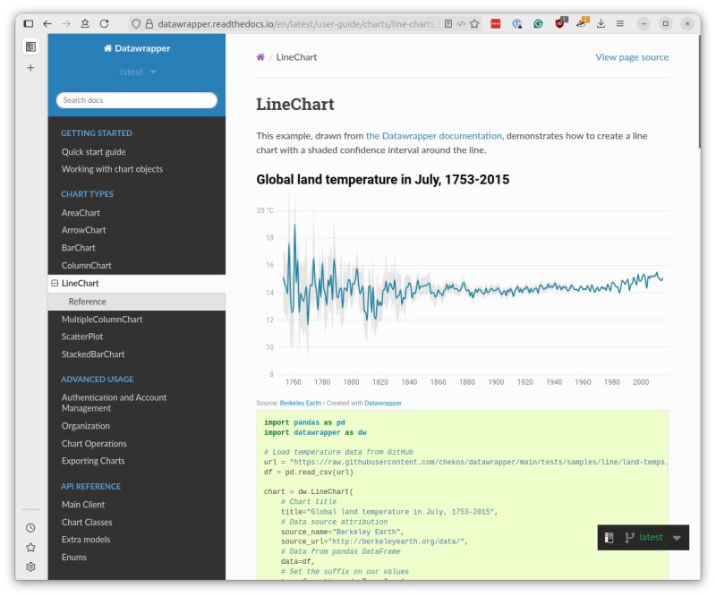The image size is (716, 597).
Task: Open the reading list icon in the vertical sidebar
Action: click(x=30, y=47)
